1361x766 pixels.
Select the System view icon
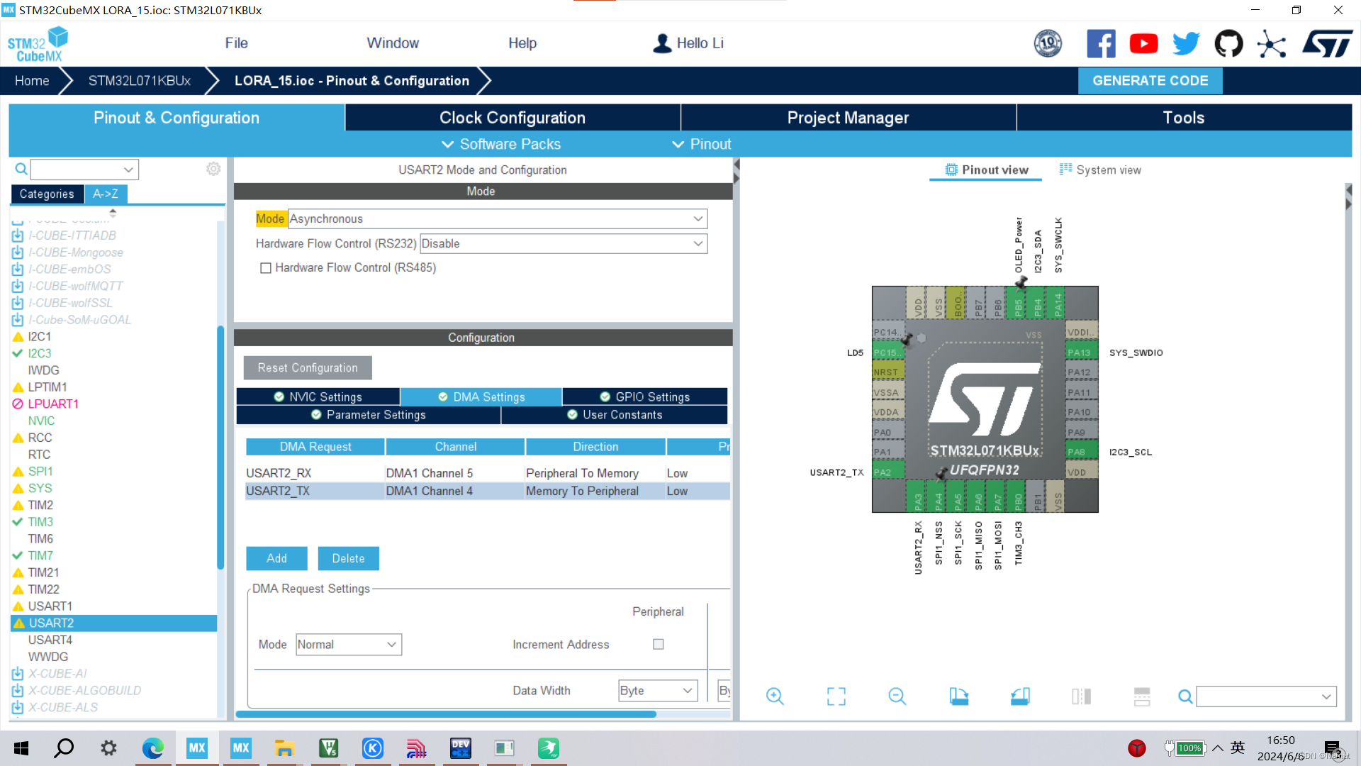(x=1065, y=170)
